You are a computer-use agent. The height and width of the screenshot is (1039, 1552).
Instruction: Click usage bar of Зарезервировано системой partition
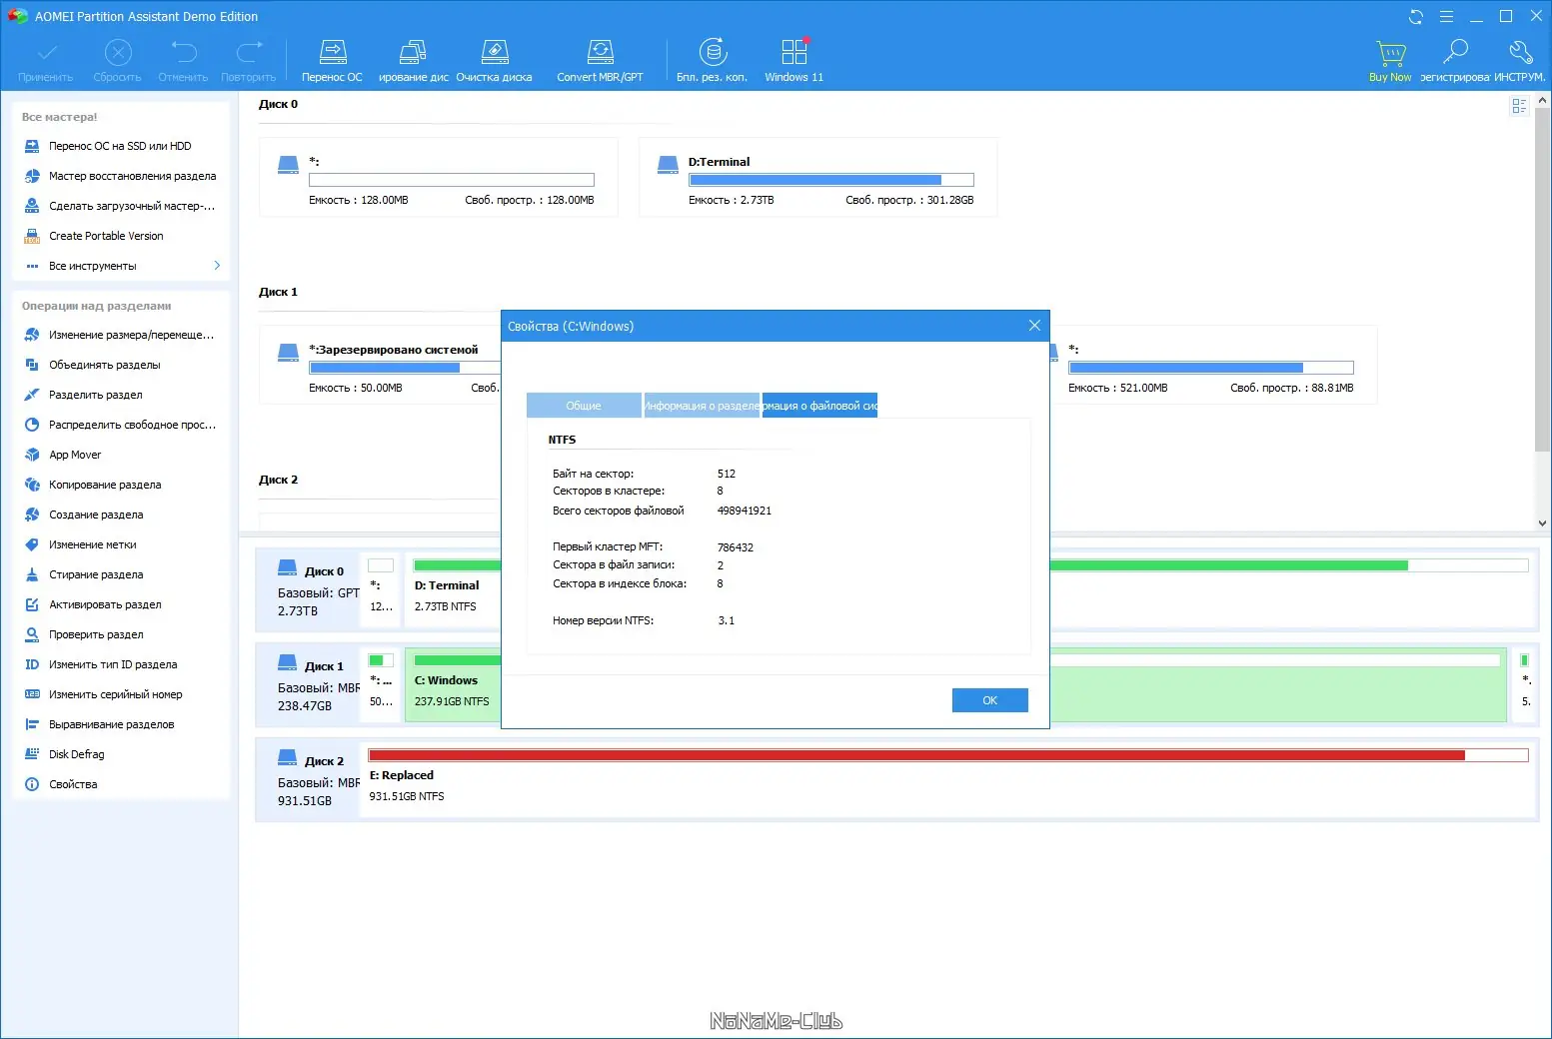tap(404, 368)
